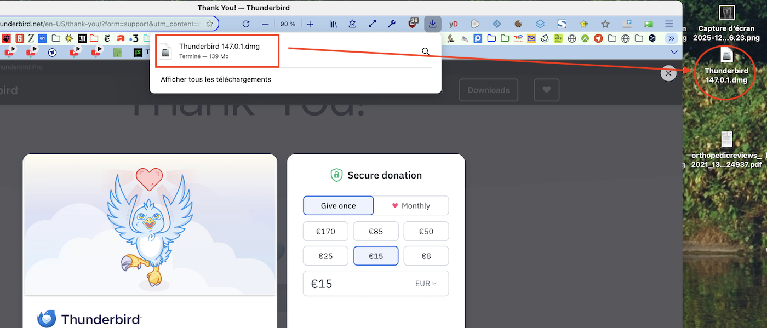This screenshot has height=328, width=767.
Task: Click the Downloads button on page
Action: [489, 90]
